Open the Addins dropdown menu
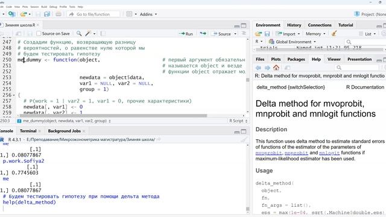Viewport: 386px width, 217px height. point(148,14)
